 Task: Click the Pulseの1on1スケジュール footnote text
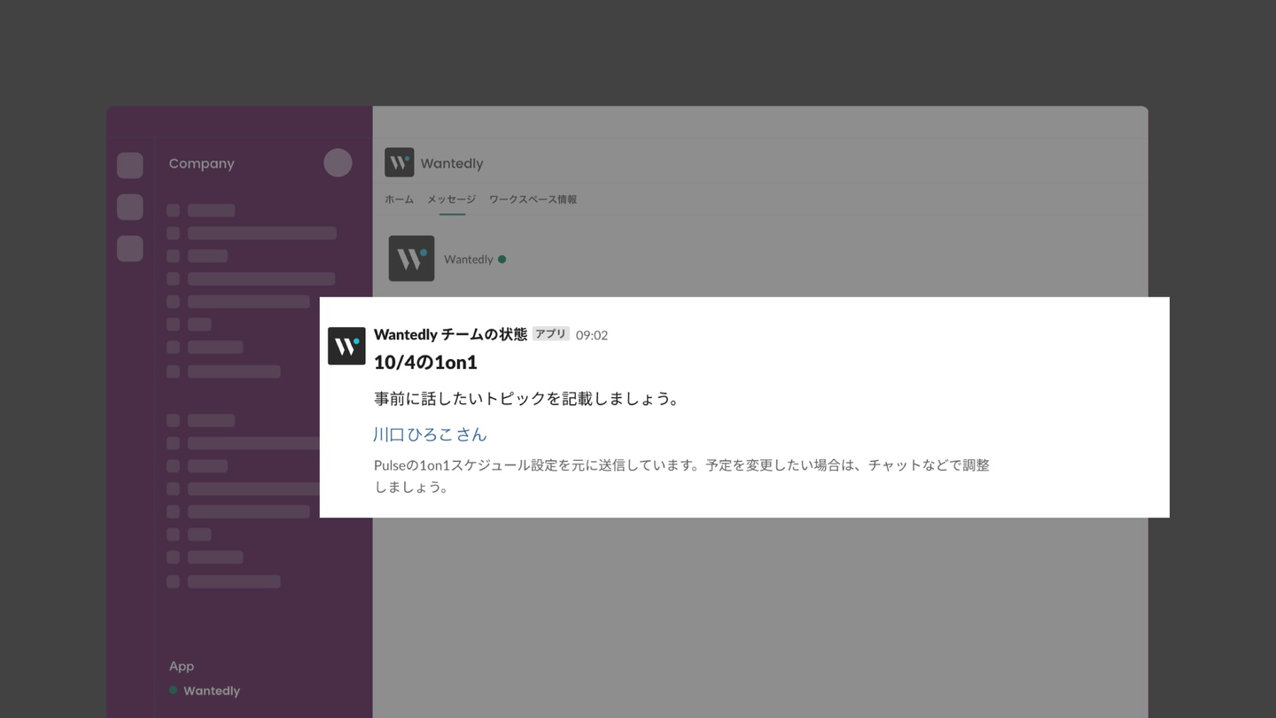tap(681, 476)
